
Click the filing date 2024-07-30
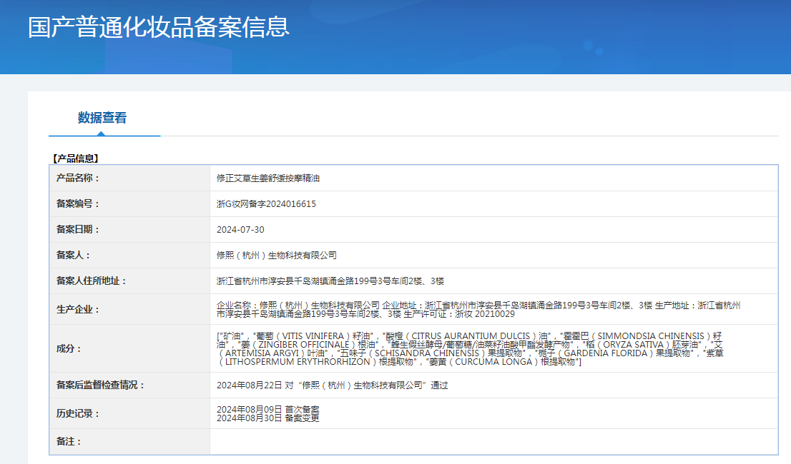(x=240, y=230)
